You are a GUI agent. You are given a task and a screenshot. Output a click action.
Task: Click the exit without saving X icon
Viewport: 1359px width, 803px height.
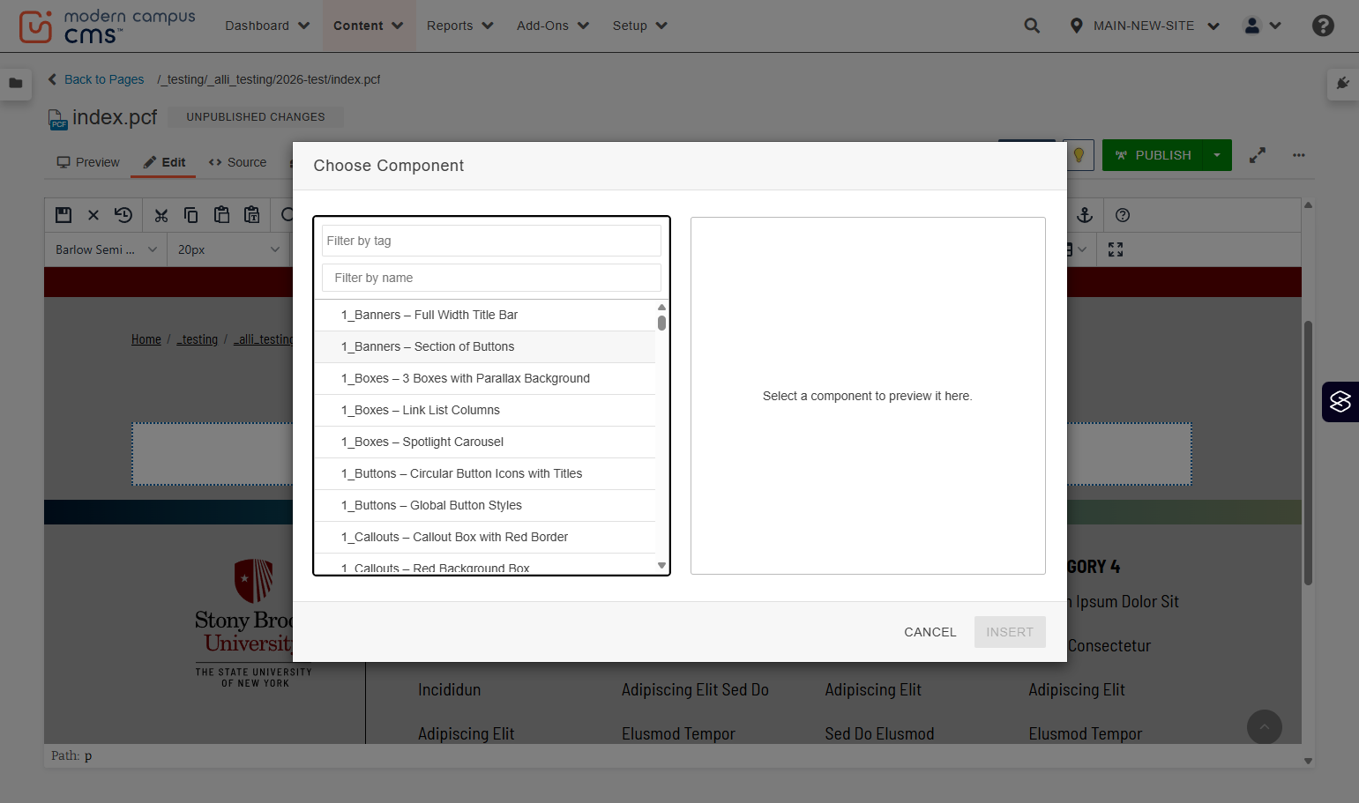click(93, 215)
